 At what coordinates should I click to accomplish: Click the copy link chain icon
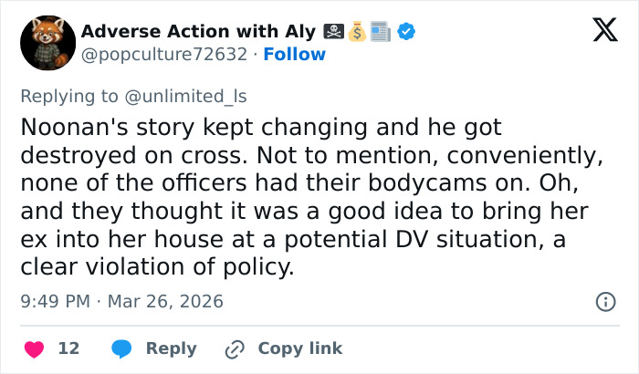tap(236, 348)
